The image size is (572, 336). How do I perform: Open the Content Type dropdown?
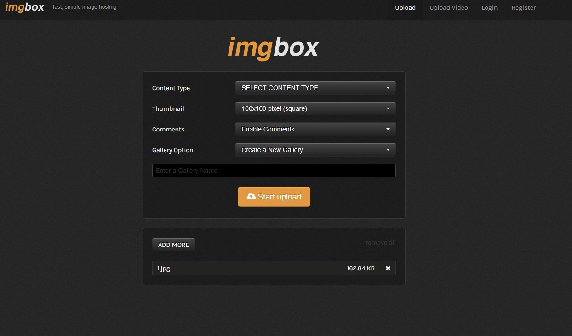[315, 88]
